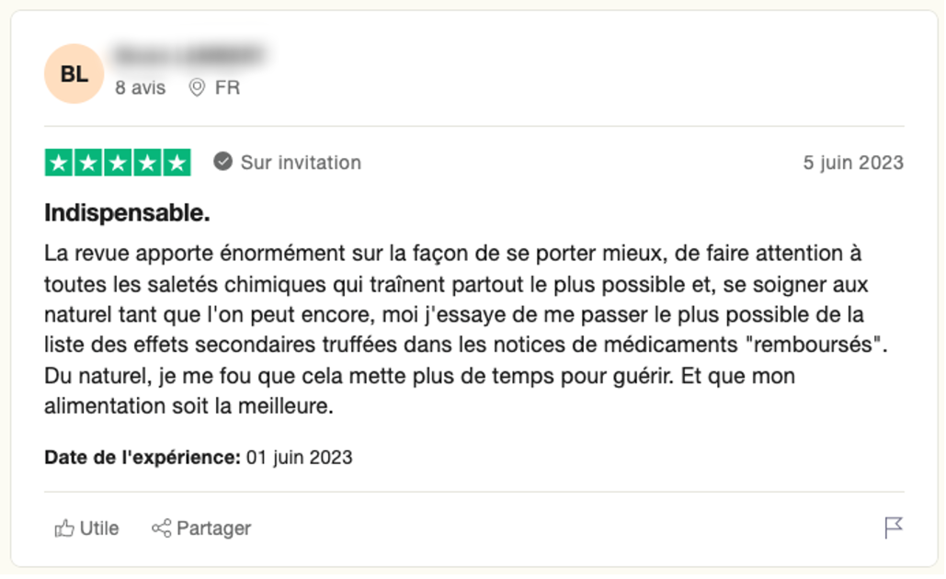Click the thumbs-up icon
This screenshot has height=579, width=946.
coord(64,528)
